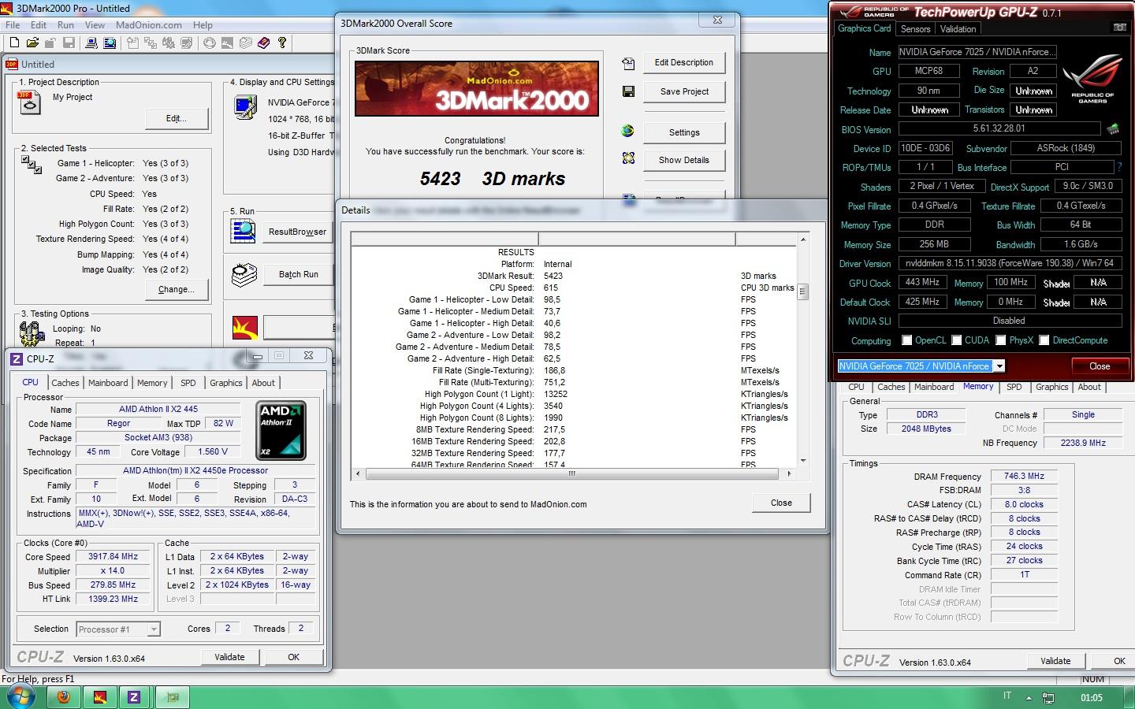1135x709 pixels.
Task: Toggle the PhysX checkbox in GPU-Z
Action: pos(1000,340)
